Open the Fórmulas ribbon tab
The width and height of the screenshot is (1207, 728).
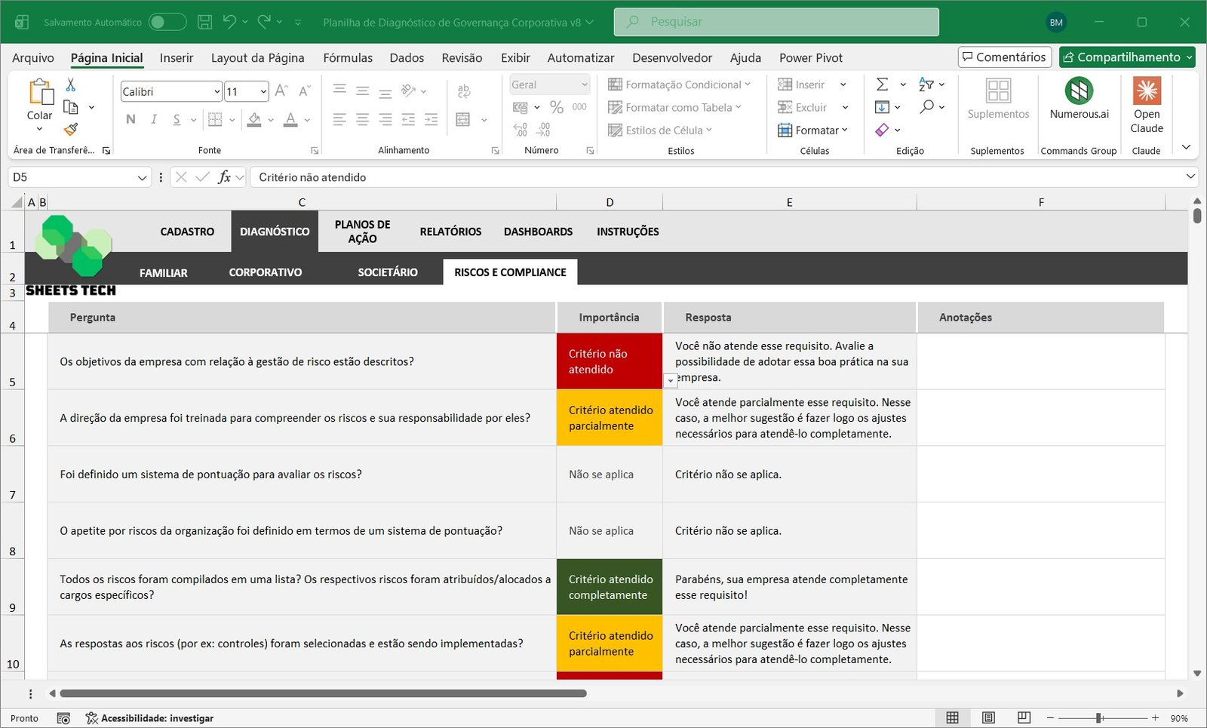click(x=347, y=57)
